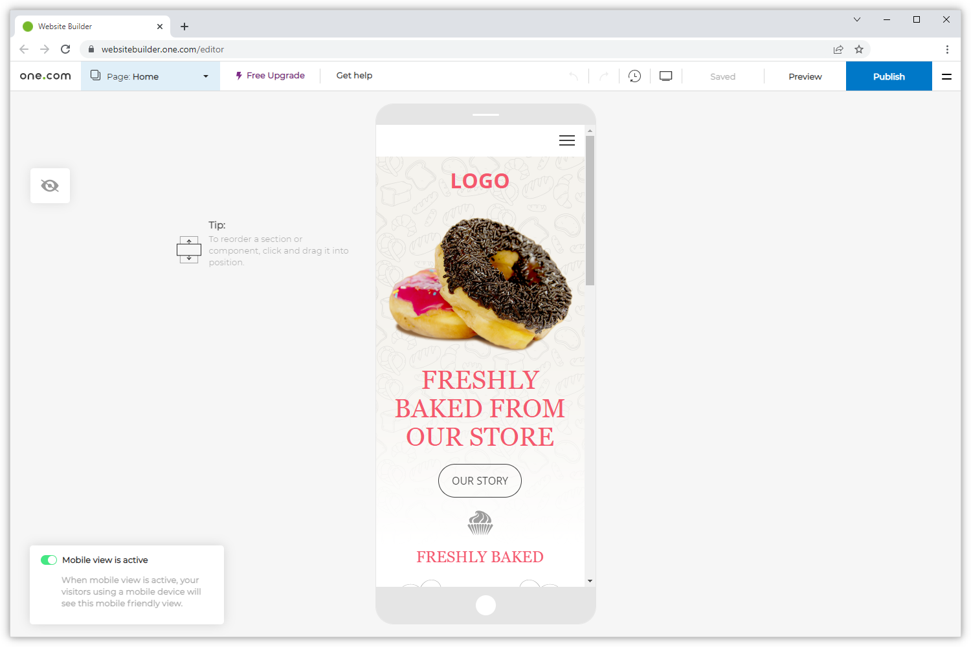Open the Get help menu

tap(354, 75)
